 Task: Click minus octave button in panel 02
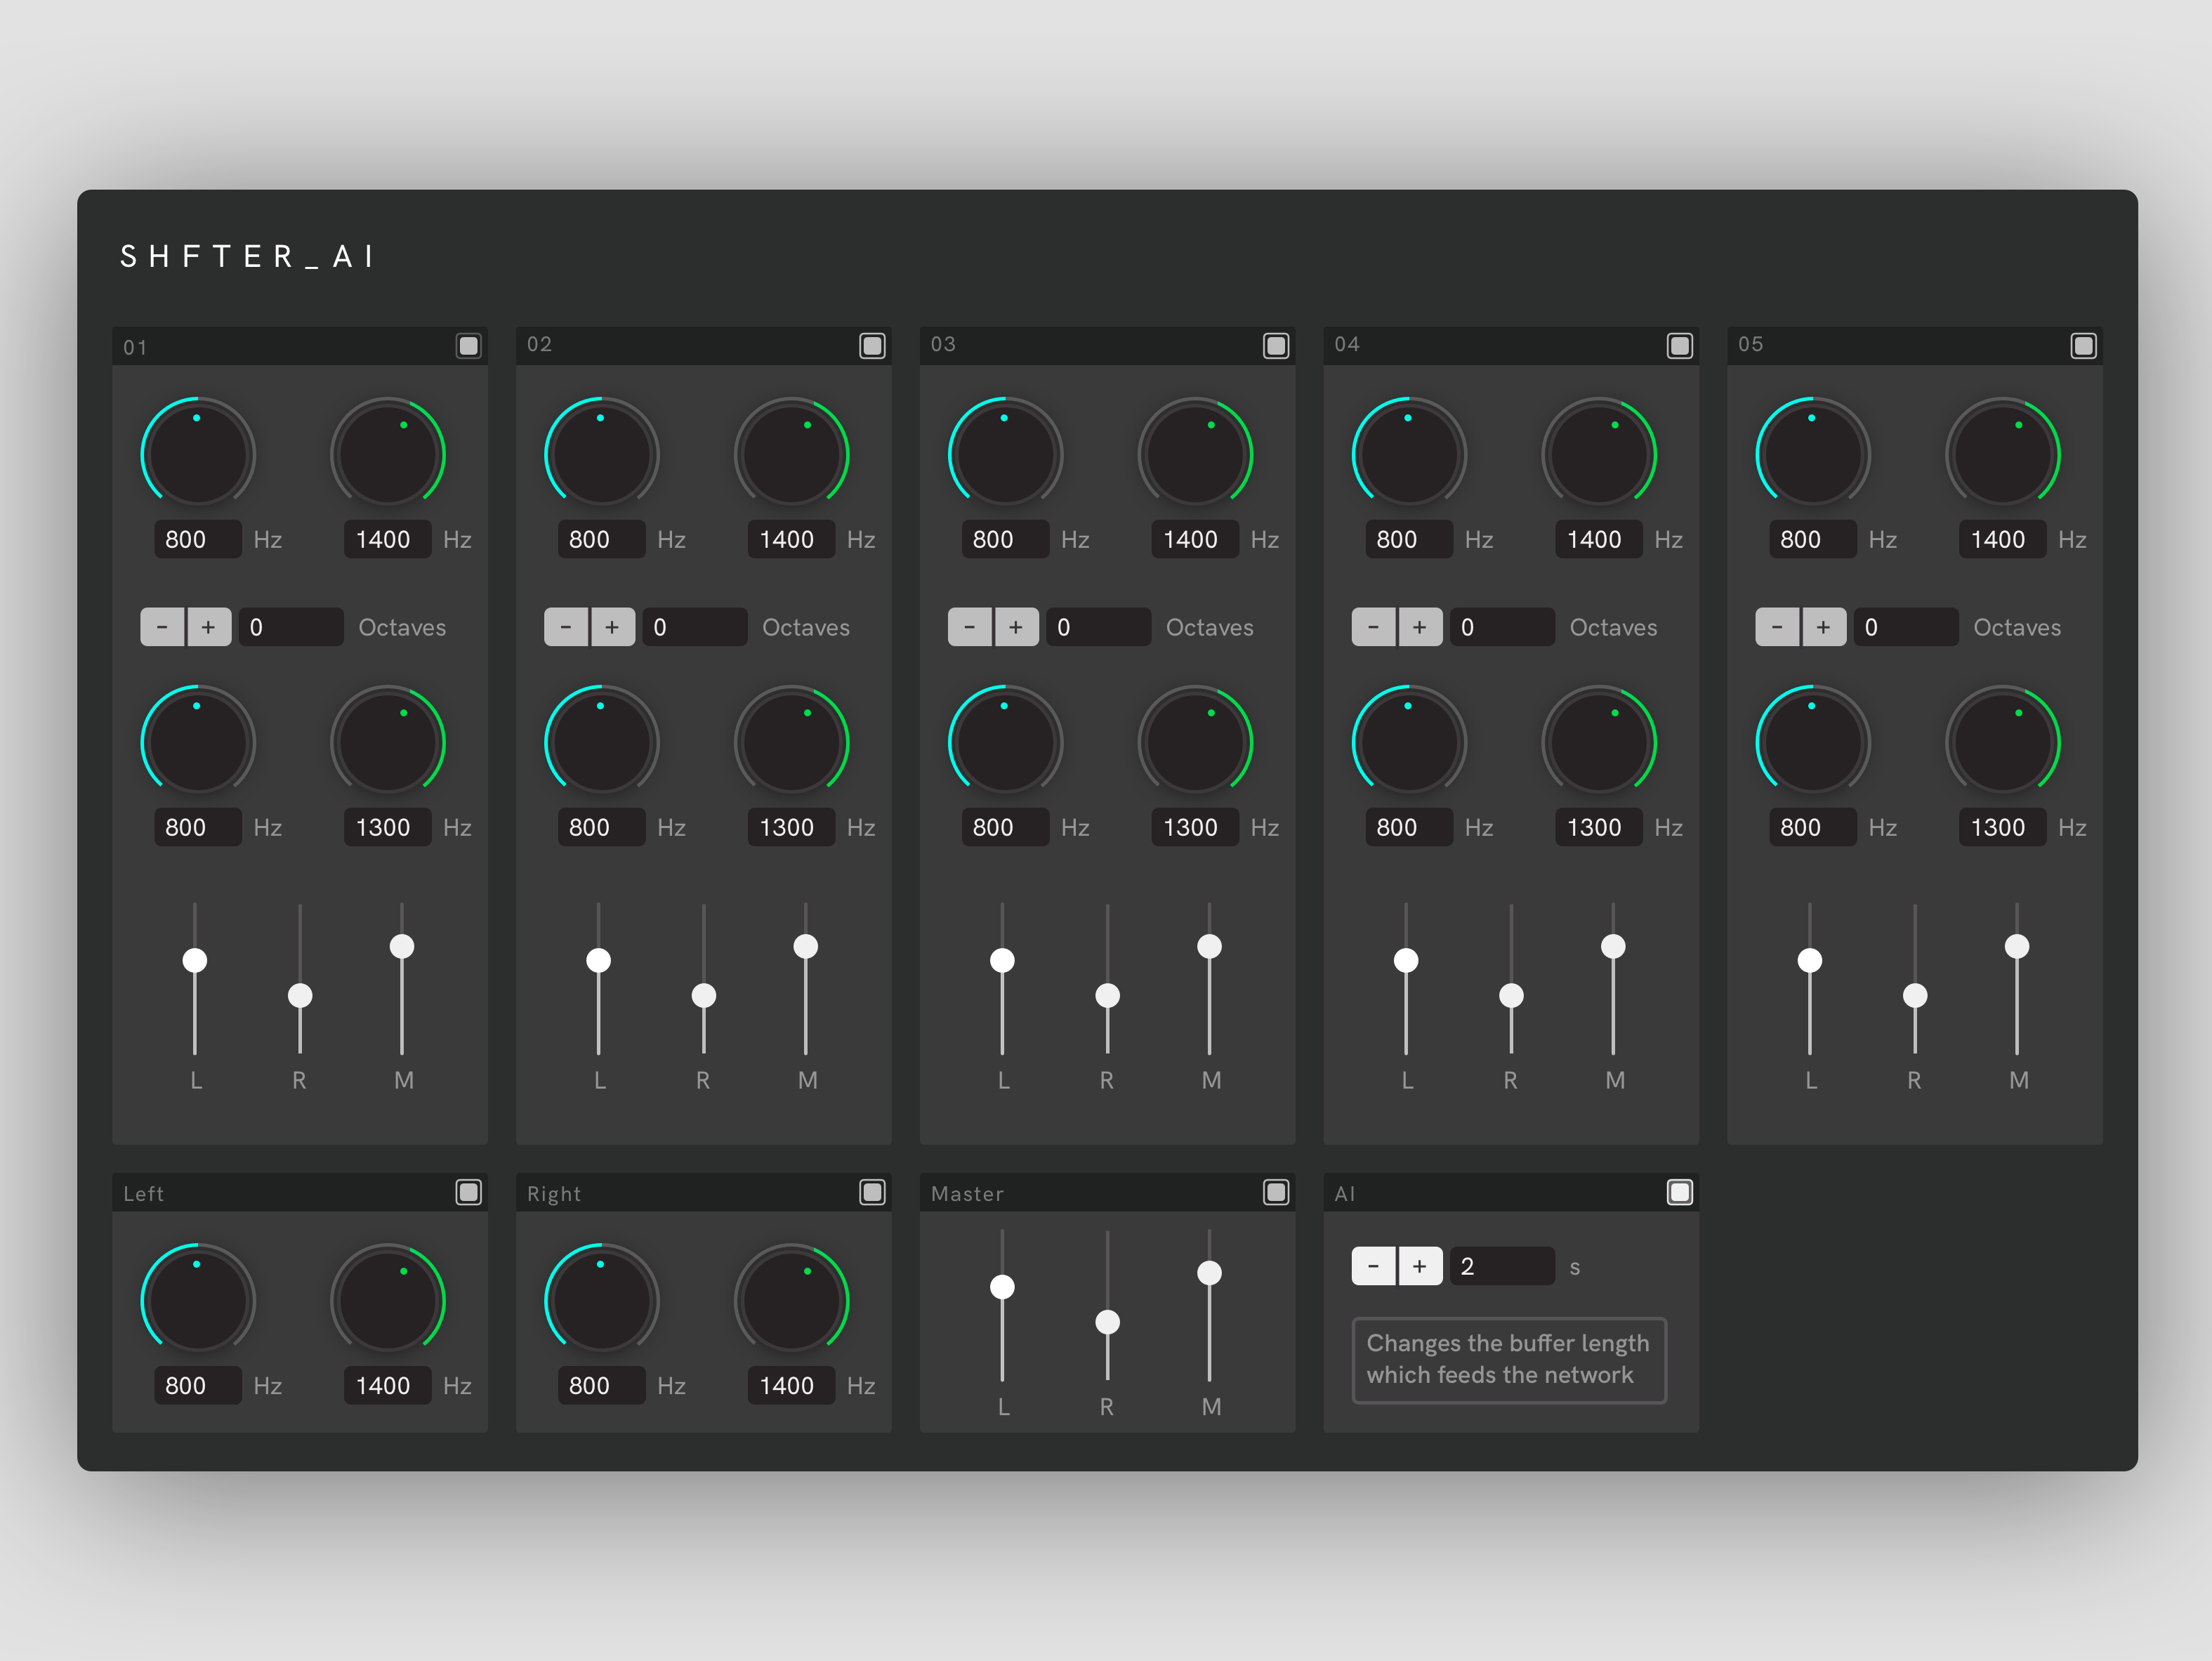click(566, 627)
